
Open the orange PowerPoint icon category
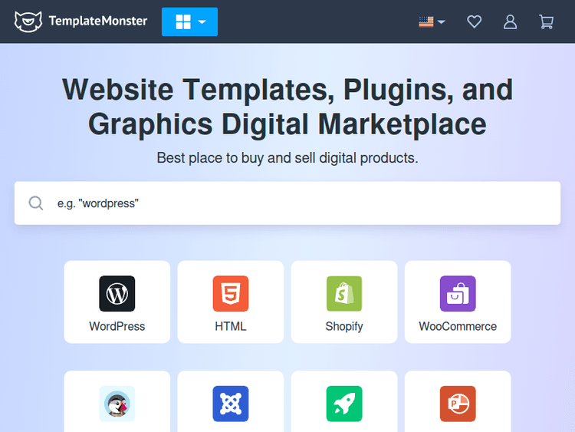[x=458, y=404]
